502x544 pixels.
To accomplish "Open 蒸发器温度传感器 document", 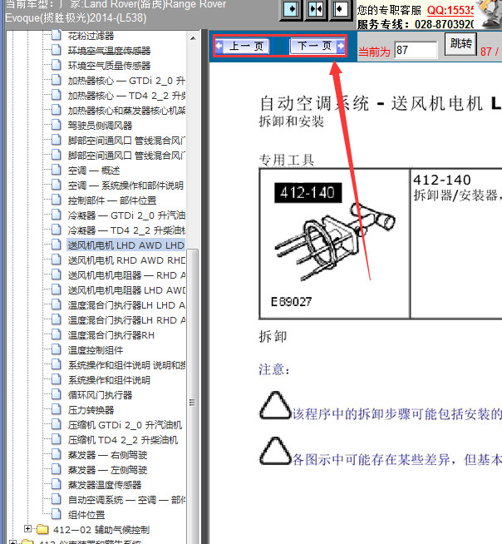I will pyautogui.click(x=105, y=485).
